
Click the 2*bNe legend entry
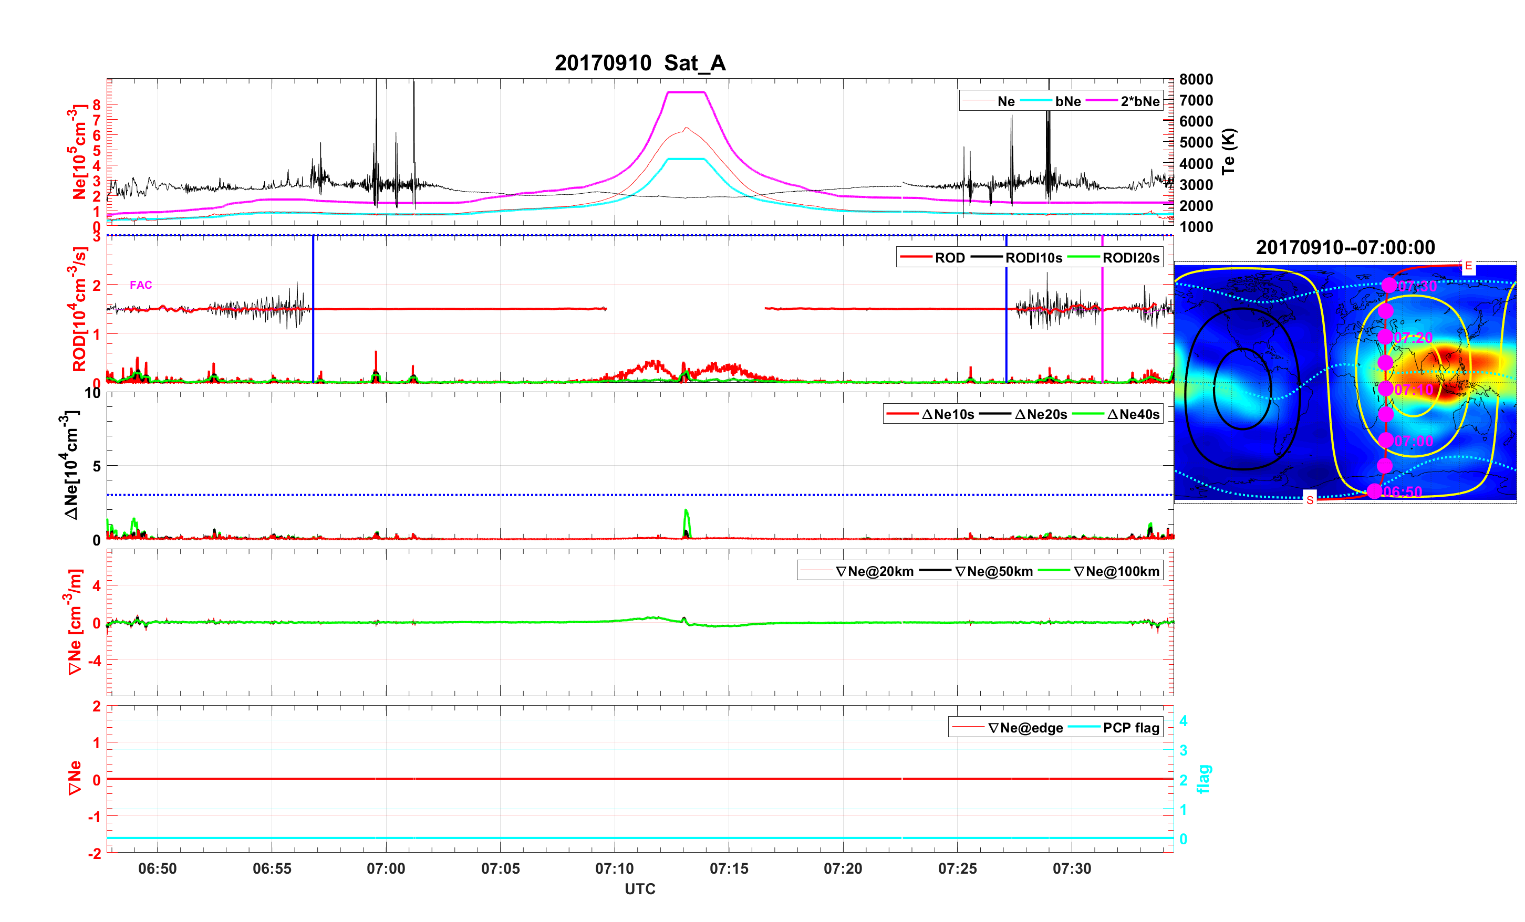1139,101
